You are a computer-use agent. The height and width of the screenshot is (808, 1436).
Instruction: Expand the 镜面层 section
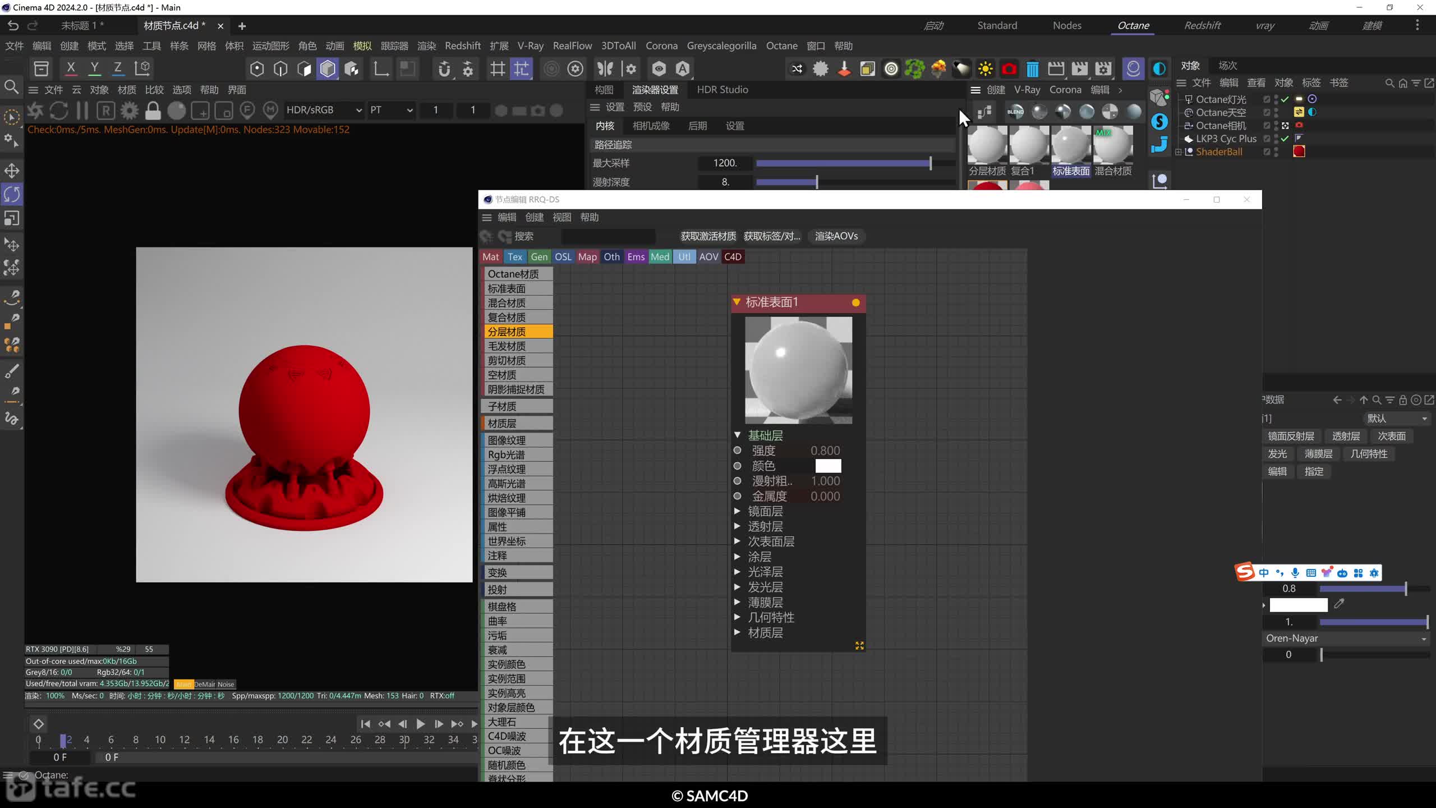[x=738, y=511]
